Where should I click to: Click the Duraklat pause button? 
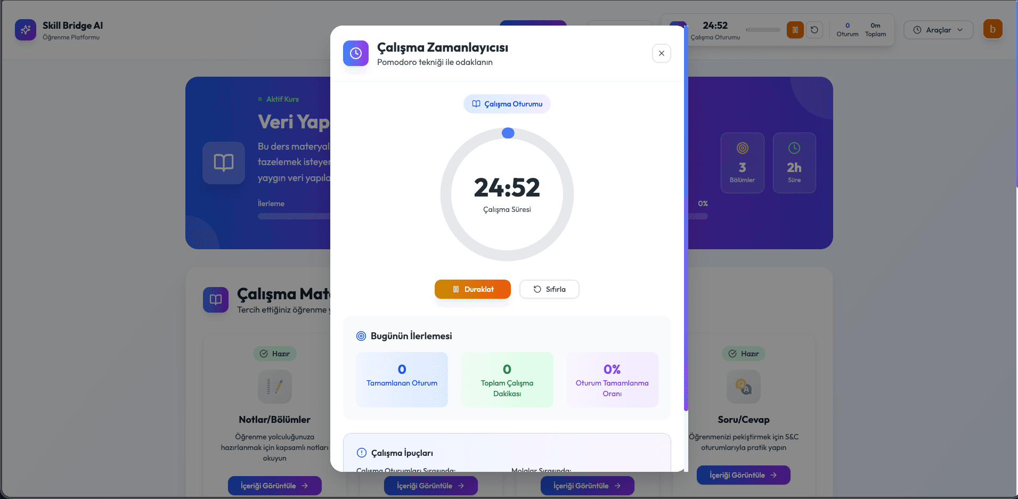(473, 289)
